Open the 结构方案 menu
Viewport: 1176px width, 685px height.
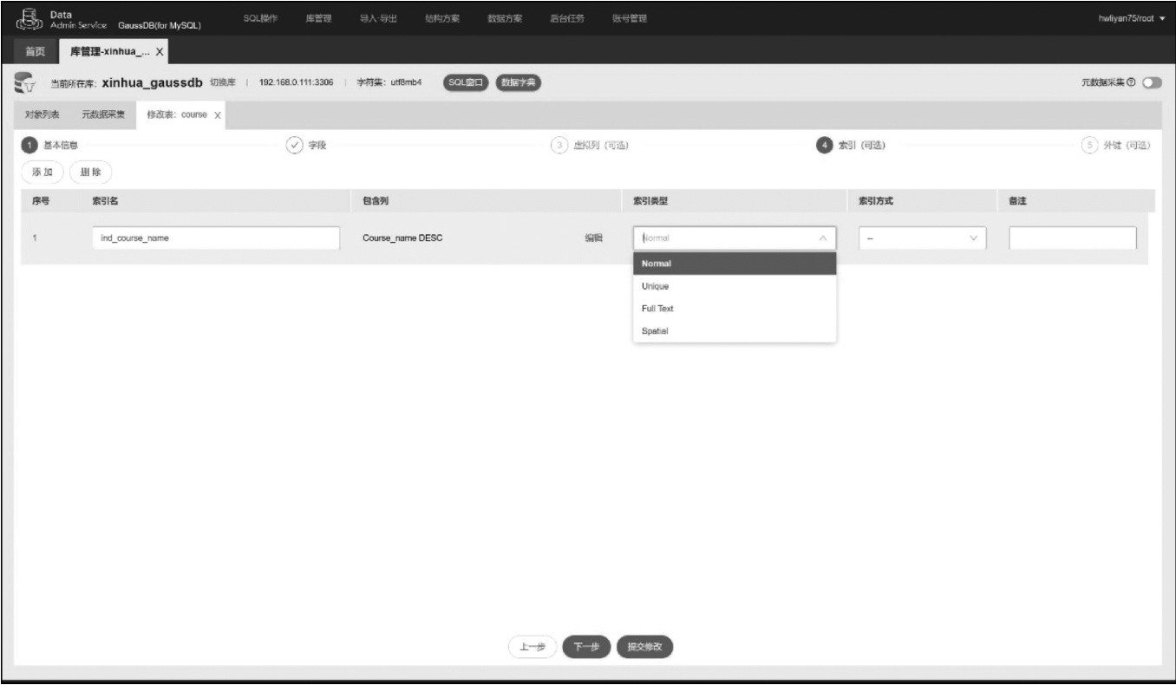click(441, 19)
